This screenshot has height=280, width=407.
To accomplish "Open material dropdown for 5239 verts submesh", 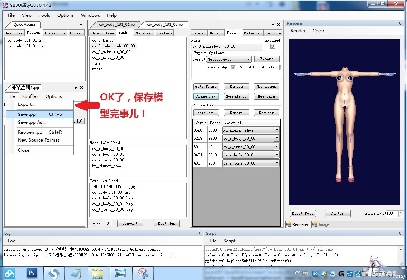I will click(x=277, y=138).
